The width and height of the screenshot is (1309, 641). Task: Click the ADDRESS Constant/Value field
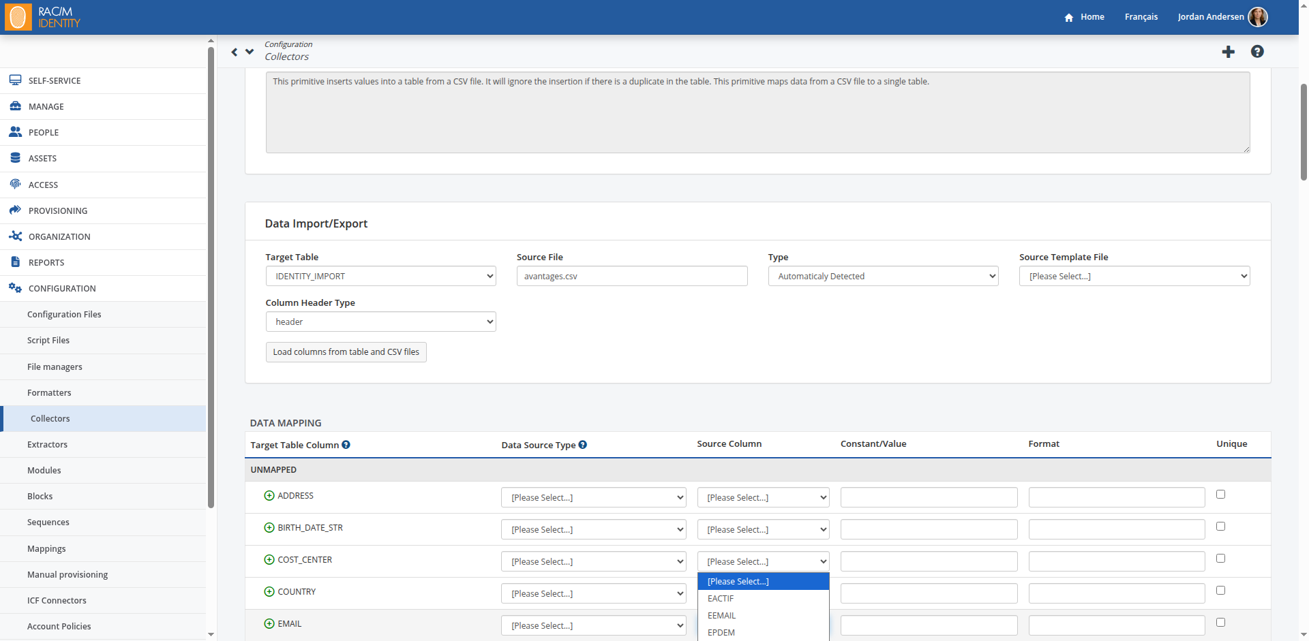(x=929, y=497)
